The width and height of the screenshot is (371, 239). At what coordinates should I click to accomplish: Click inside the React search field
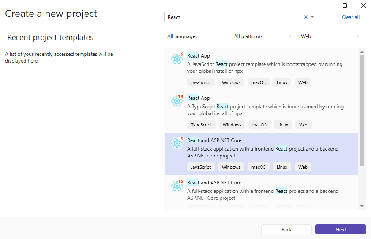[x=232, y=17]
